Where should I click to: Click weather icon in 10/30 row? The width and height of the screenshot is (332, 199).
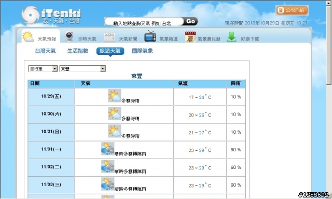115,113
